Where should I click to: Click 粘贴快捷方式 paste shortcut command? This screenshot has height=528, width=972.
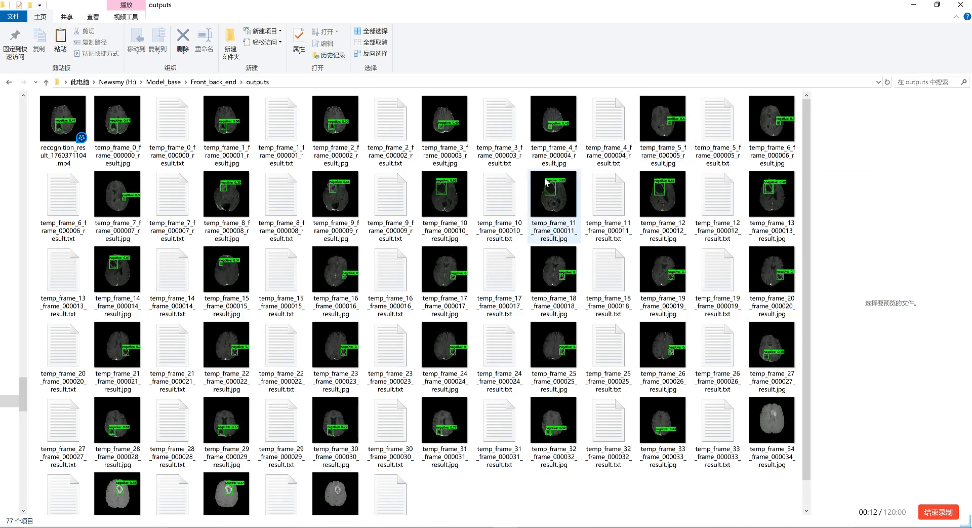(x=96, y=54)
